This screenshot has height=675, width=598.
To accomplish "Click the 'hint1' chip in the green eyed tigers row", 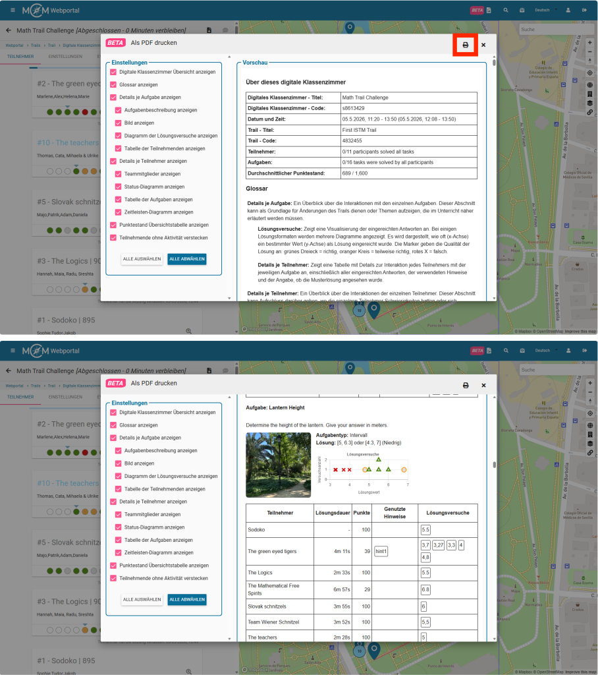I will tap(381, 551).
